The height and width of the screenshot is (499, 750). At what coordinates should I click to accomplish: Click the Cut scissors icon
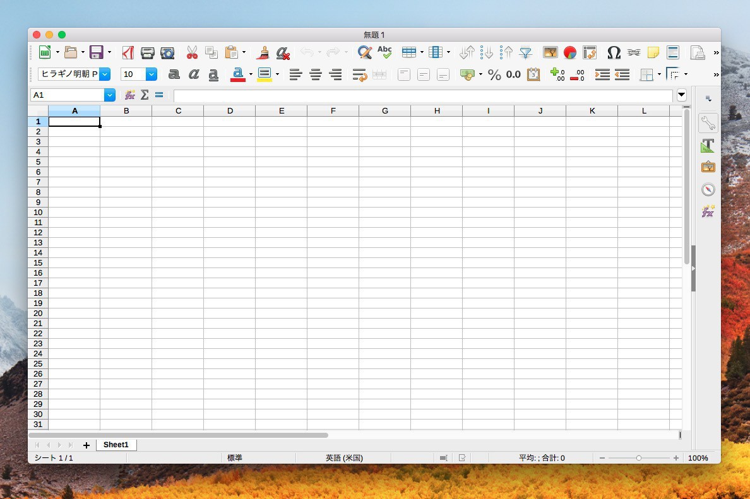coord(193,52)
